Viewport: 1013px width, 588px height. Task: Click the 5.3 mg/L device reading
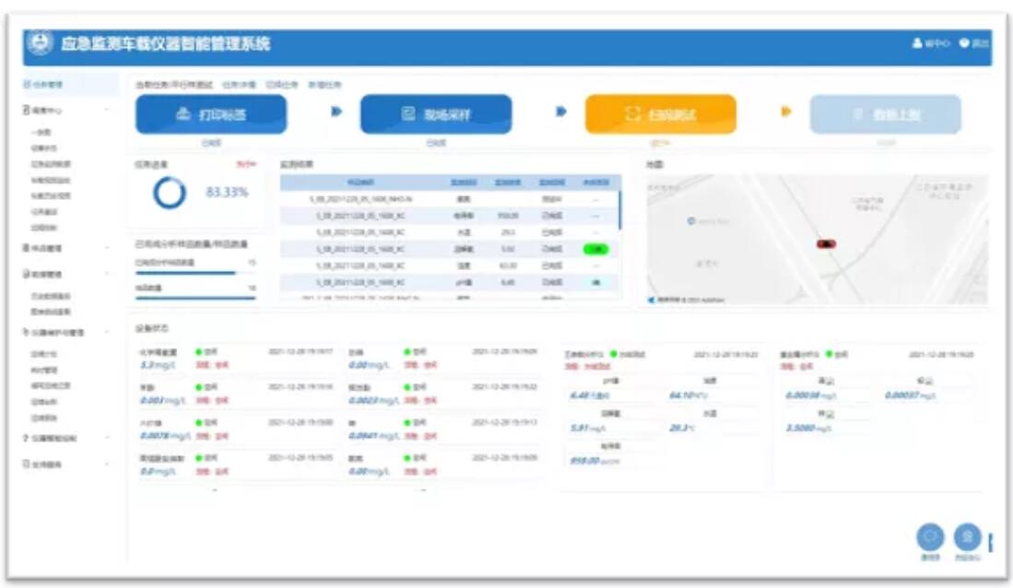coord(158,365)
